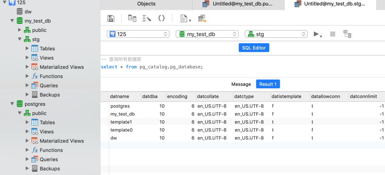Viewport: 385px width, 175px height.
Task: Select the Result 1 tab button
Action: coord(268,84)
